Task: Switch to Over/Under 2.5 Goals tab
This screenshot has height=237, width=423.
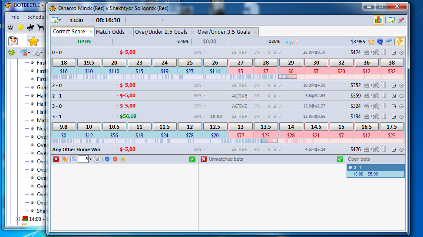Action: [x=161, y=32]
